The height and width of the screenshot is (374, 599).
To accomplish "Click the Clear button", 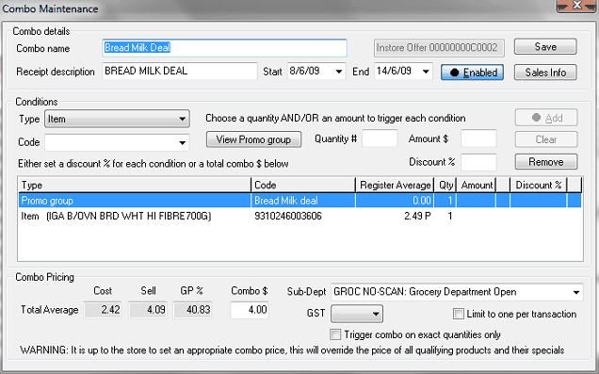I will click(x=546, y=139).
